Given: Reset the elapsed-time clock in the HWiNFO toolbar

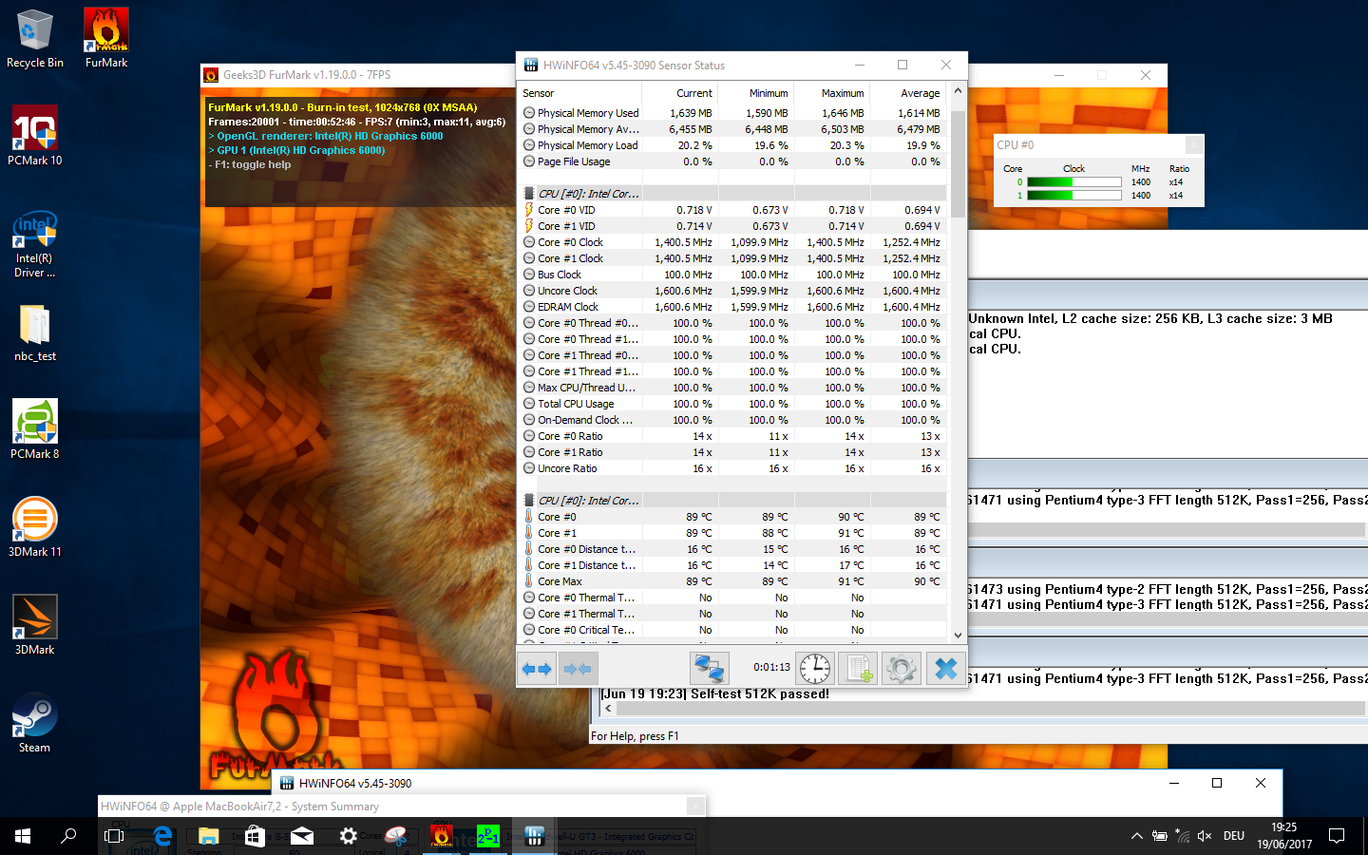Looking at the screenshot, I should (x=814, y=669).
